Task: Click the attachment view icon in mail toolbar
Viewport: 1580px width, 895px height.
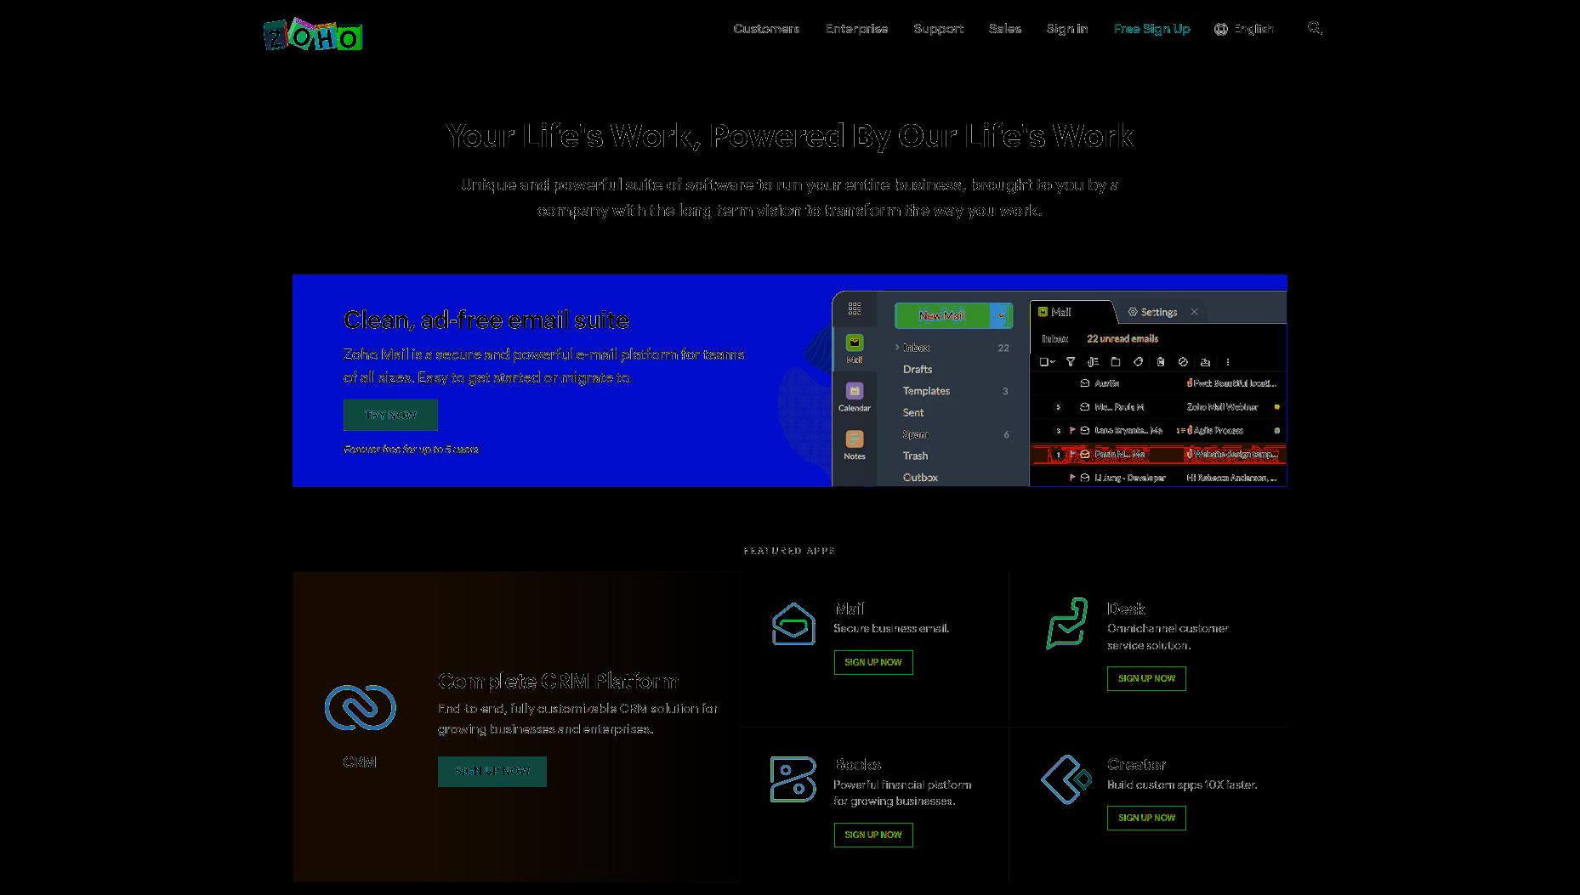Action: 1093,362
